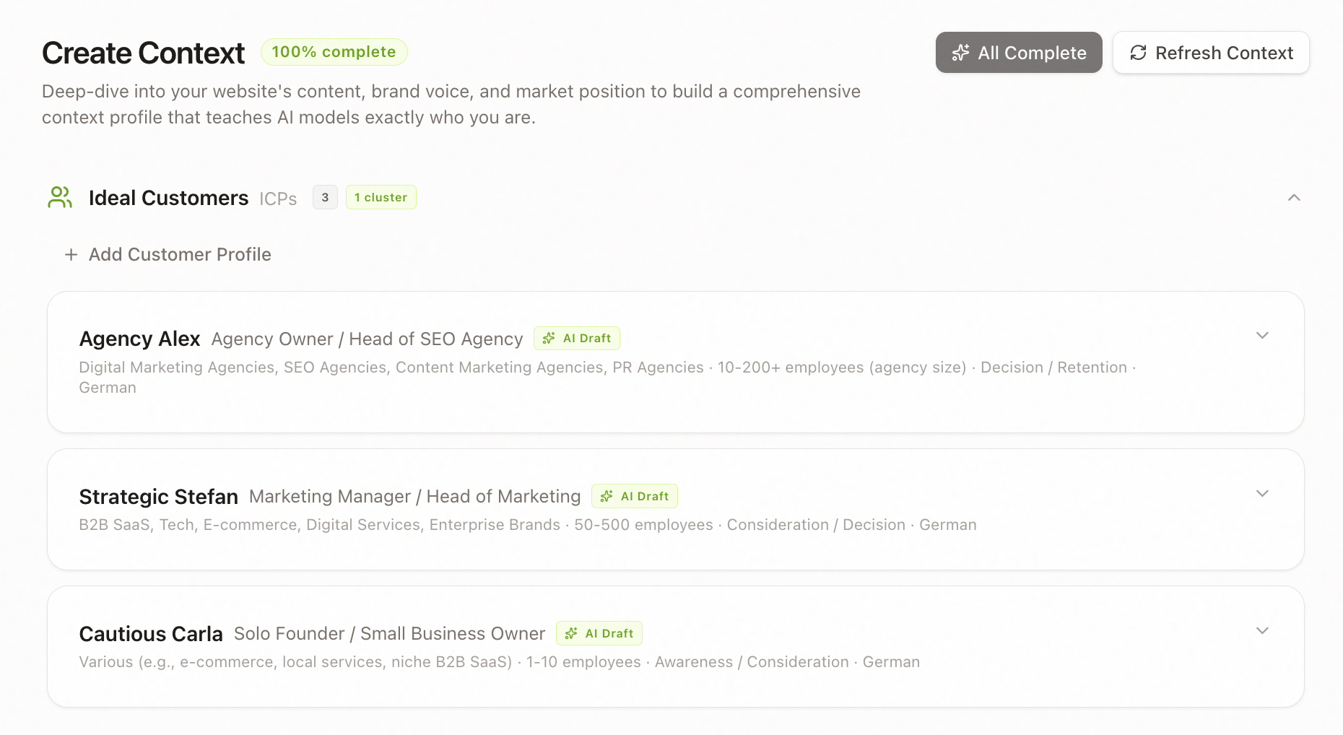Click the Ideal Customers people icon
The height and width of the screenshot is (735, 1343).
click(60, 197)
